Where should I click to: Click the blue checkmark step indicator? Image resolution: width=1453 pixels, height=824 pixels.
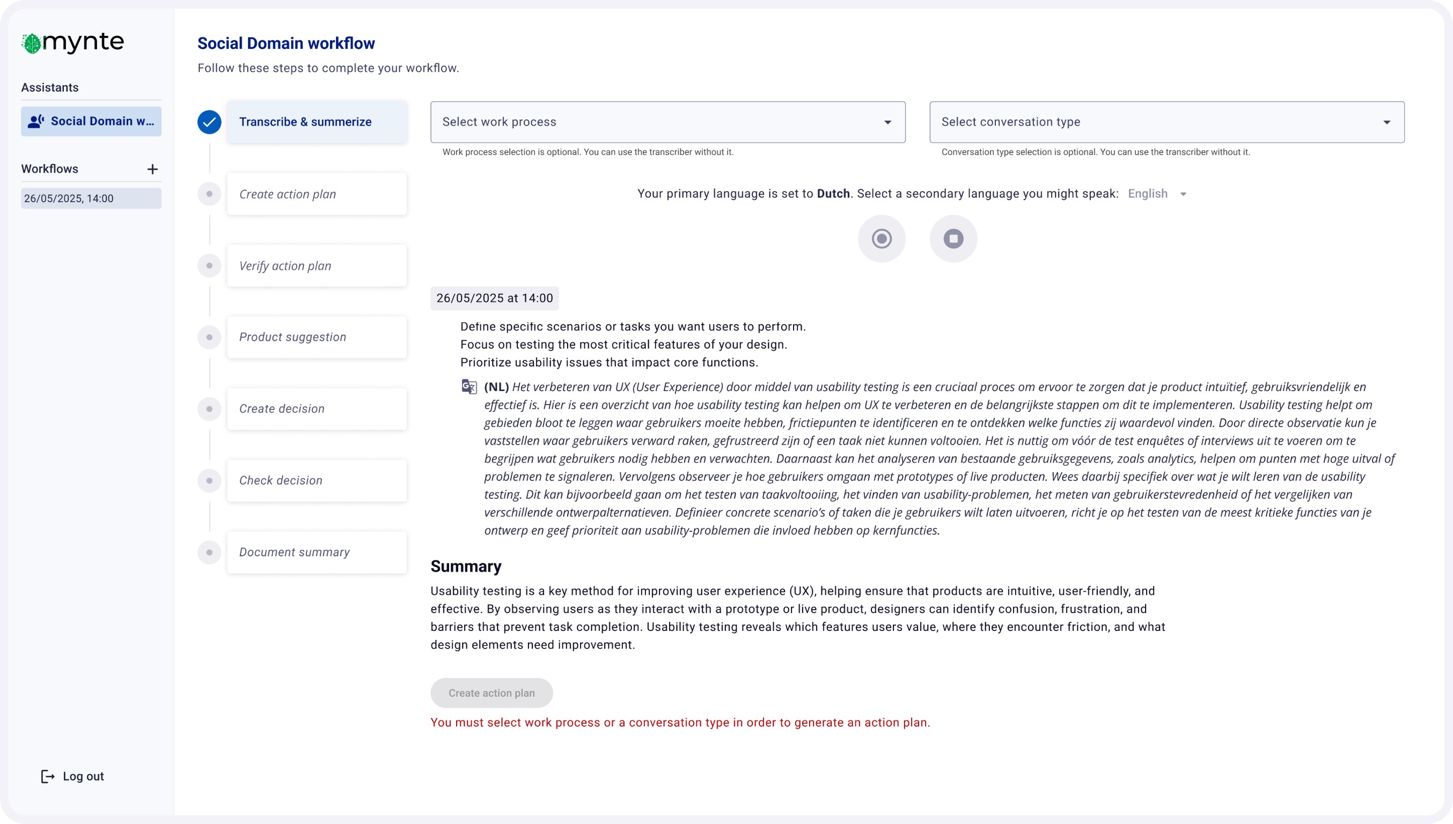[209, 122]
